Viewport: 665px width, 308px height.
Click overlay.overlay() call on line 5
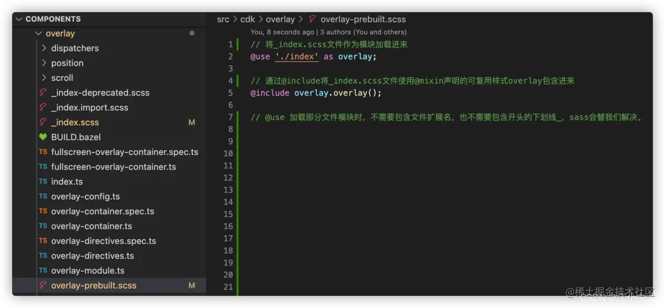point(338,93)
